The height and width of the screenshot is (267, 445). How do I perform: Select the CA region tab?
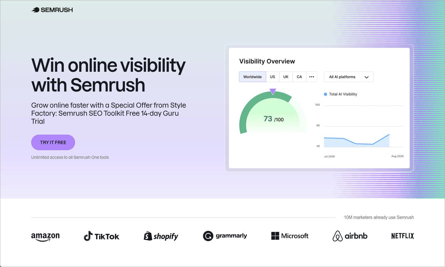point(299,77)
